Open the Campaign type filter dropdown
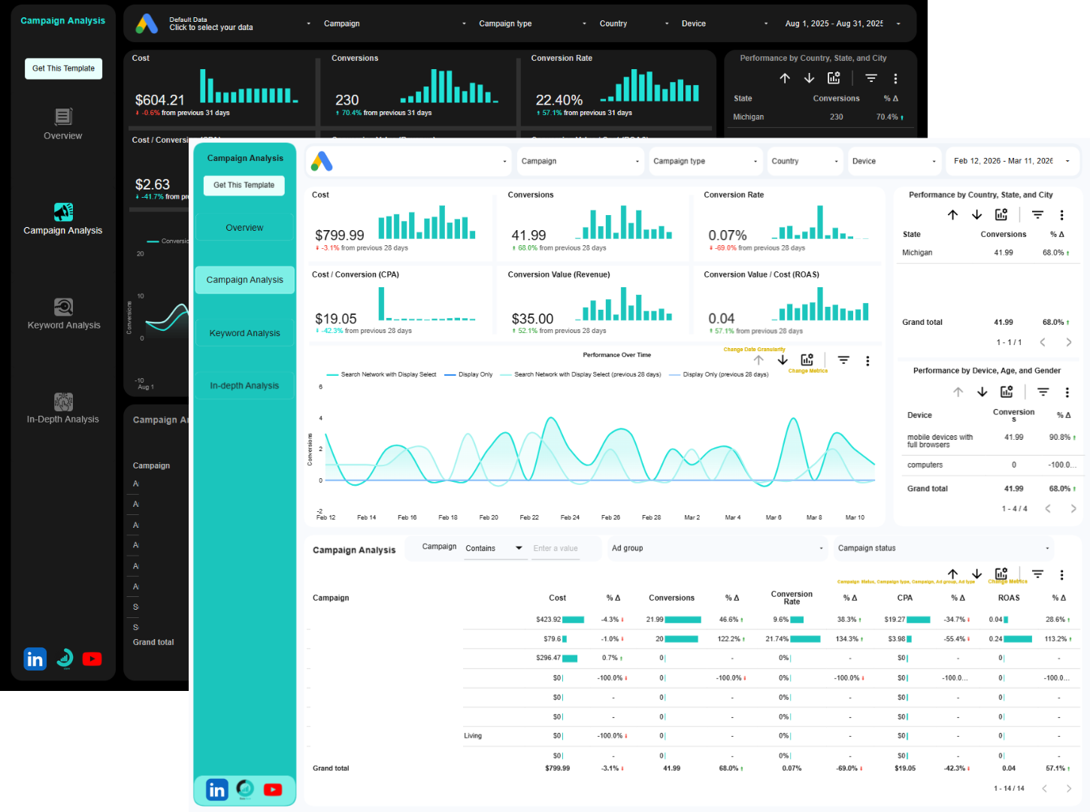Image resolution: width=1090 pixels, height=812 pixels. pos(705,160)
